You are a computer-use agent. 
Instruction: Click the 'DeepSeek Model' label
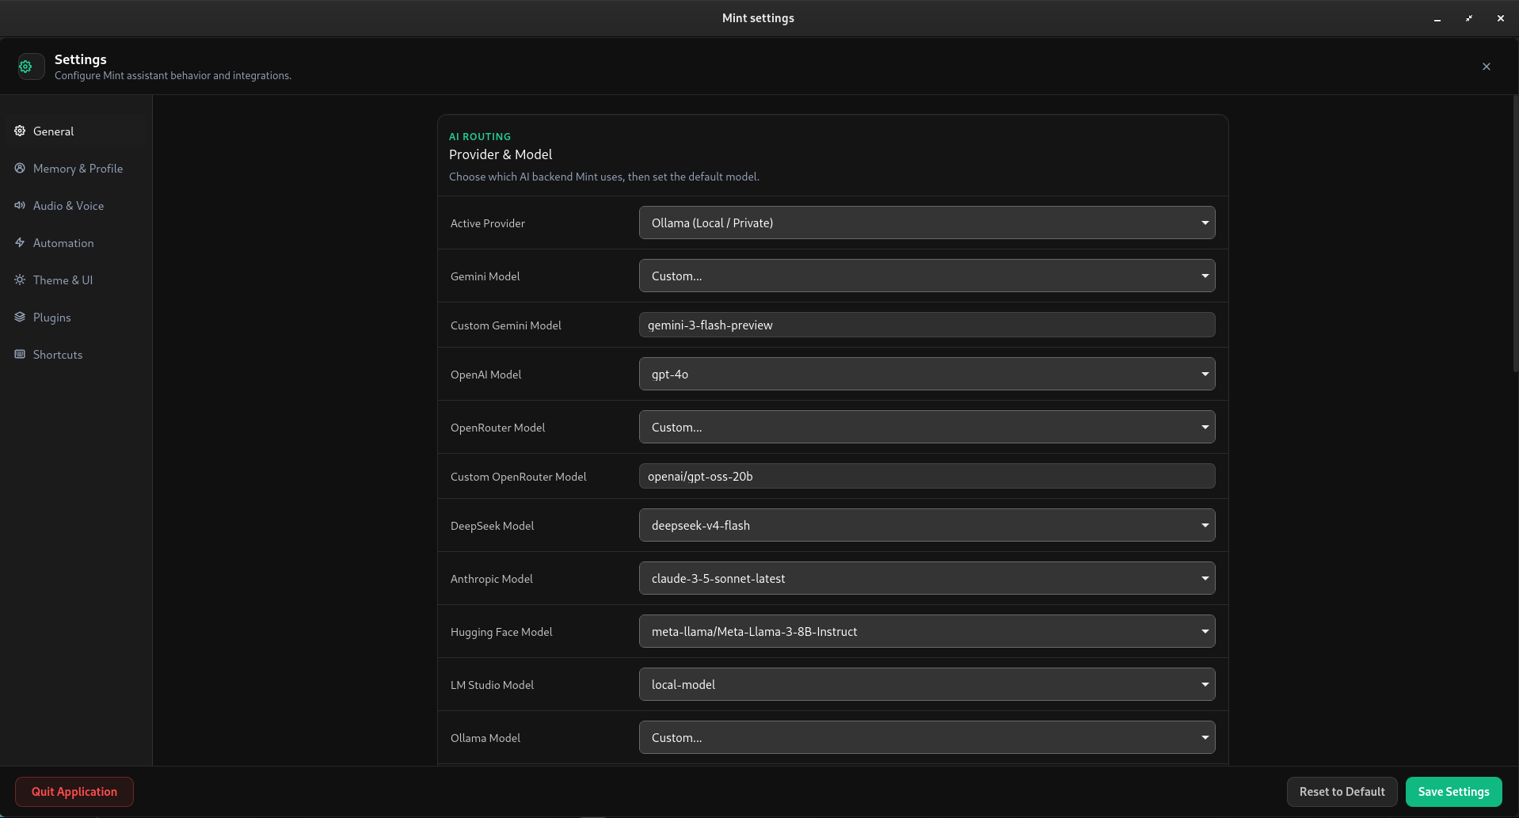pyautogui.click(x=492, y=526)
